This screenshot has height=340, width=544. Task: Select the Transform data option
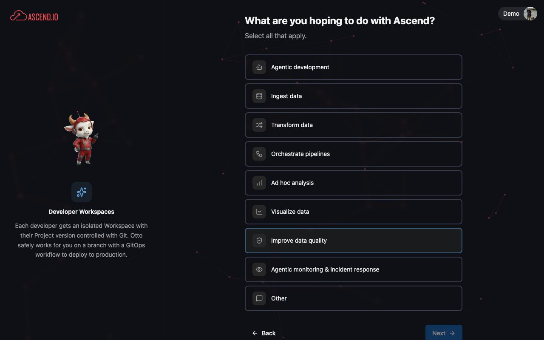pyautogui.click(x=354, y=125)
